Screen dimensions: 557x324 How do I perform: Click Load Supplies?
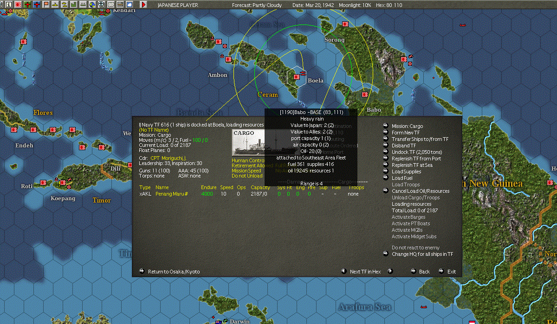407,172
